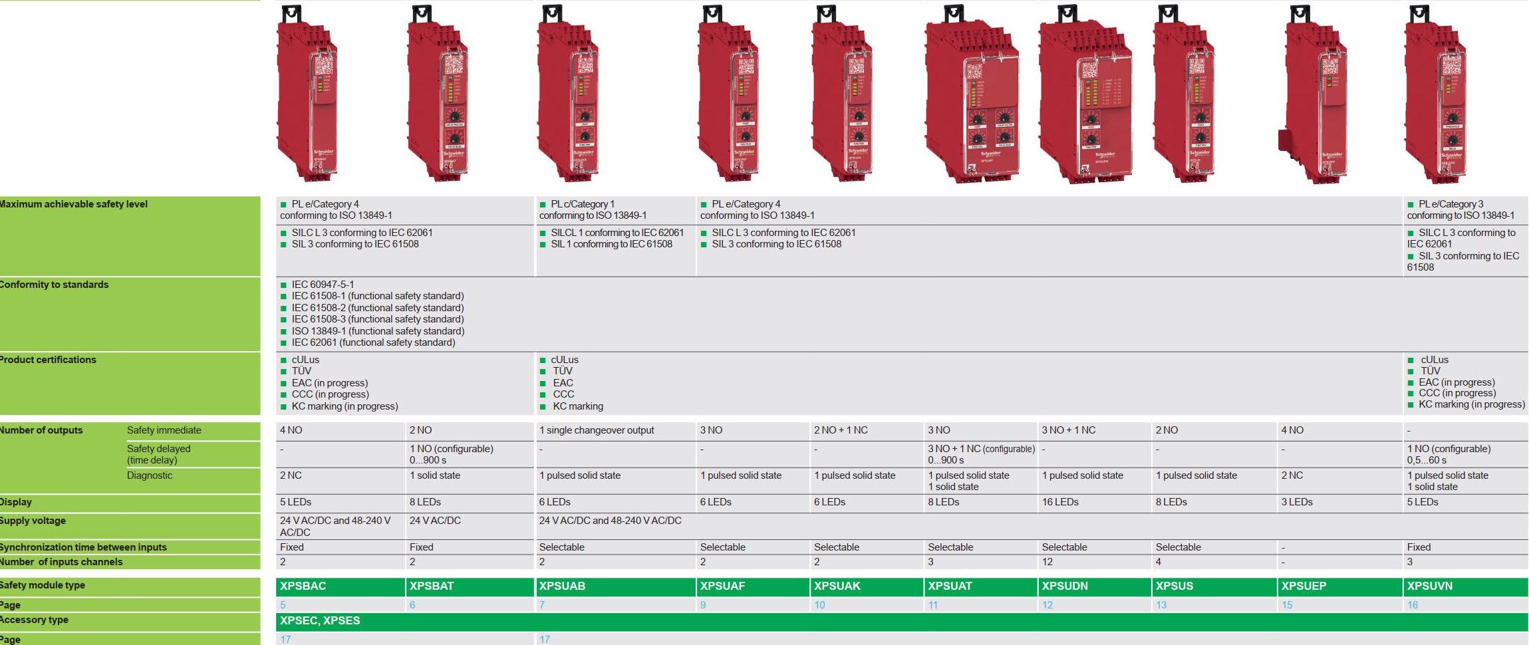
Task: Click the 'Supply voltage' row label
Action: 33,521
